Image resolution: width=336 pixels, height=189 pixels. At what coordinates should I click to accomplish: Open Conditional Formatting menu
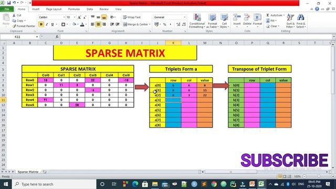tap(197, 21)
